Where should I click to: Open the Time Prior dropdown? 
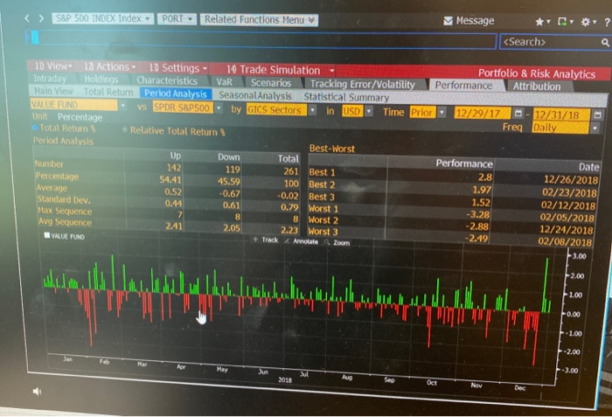pos(442,113)
